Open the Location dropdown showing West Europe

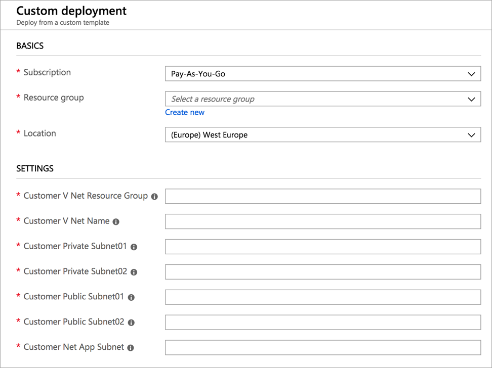[x=322, y=135]
